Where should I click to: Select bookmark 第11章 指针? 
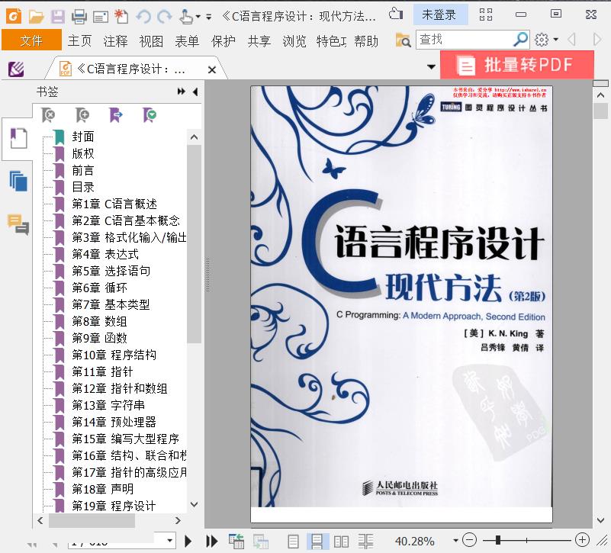coord(102,371)
